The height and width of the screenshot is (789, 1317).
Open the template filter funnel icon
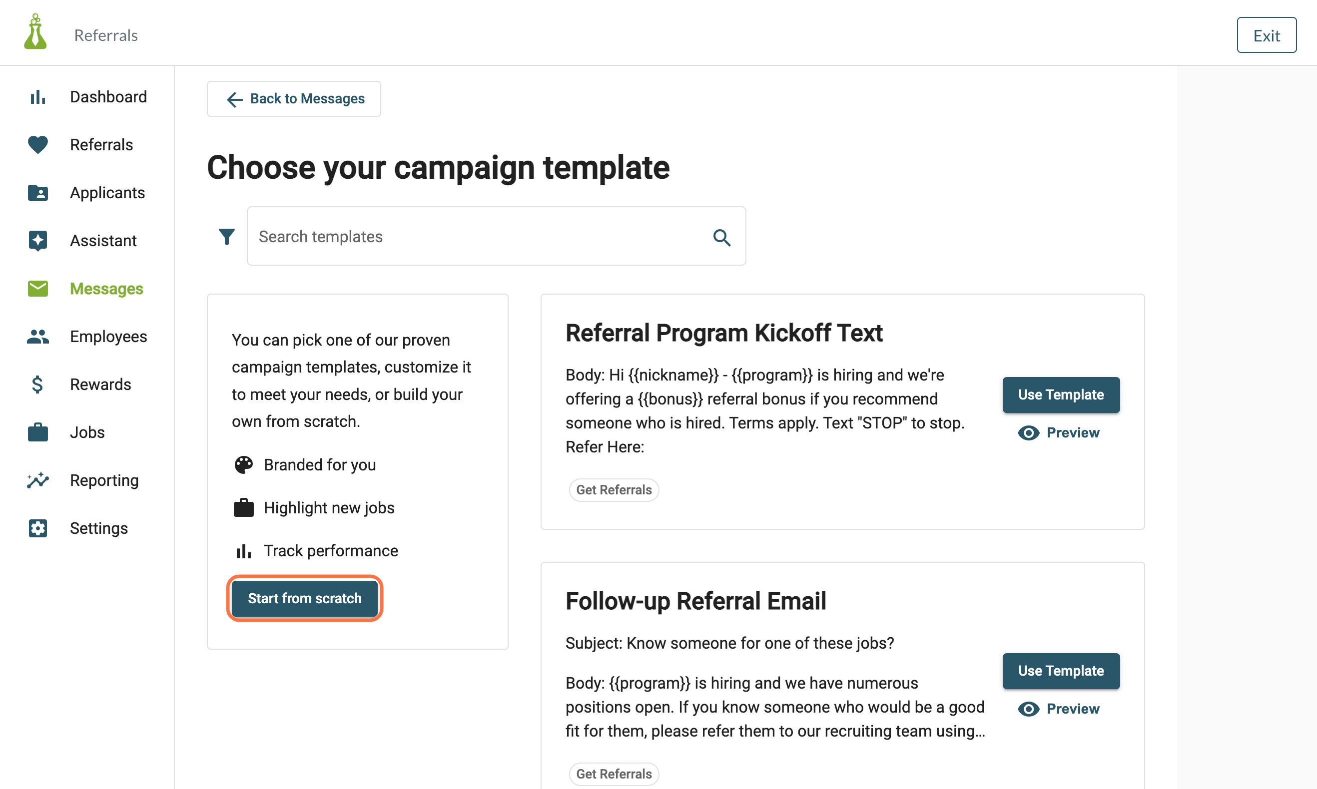pos(227,237)
